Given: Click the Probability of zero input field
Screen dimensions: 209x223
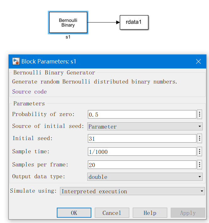Looking at the screenshot, I should (x=142, y=114).
